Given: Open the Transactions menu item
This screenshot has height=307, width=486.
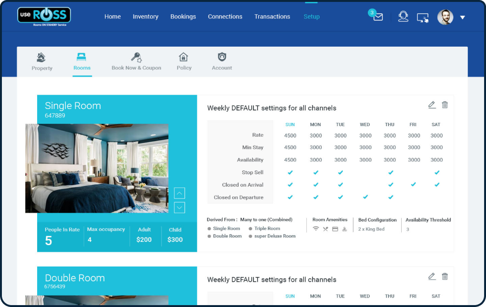Looking at the screenshot, I should (272, 17).
